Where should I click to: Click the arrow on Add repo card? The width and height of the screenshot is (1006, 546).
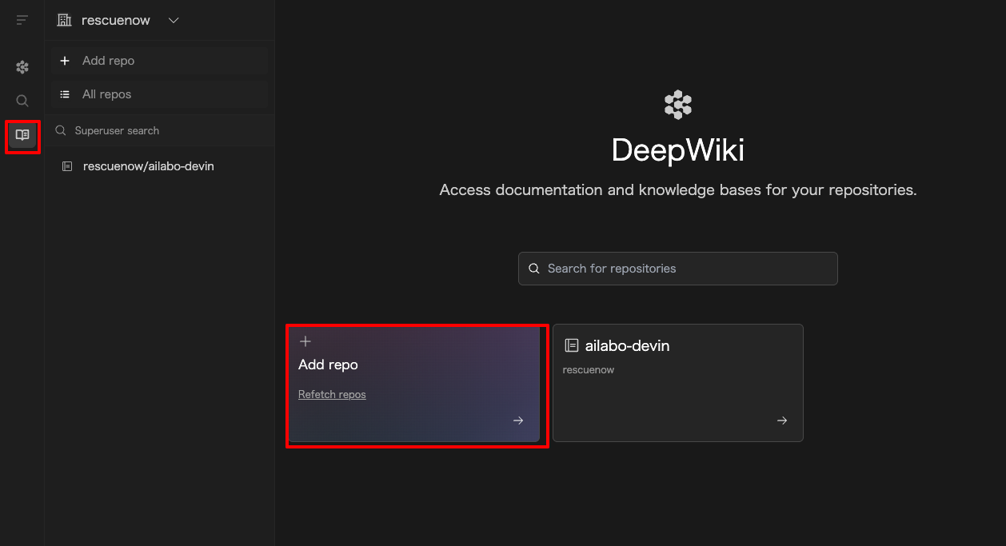(518, 420)
